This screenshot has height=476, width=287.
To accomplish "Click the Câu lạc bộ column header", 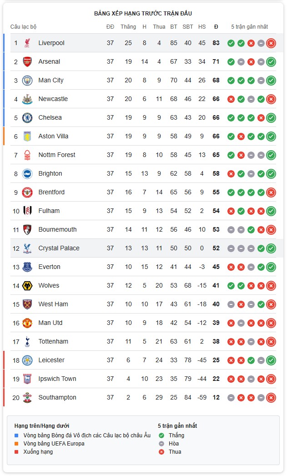I will click(23, 27).
